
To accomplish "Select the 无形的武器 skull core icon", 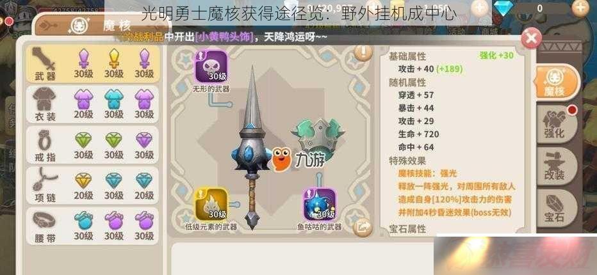I will 211,67.
